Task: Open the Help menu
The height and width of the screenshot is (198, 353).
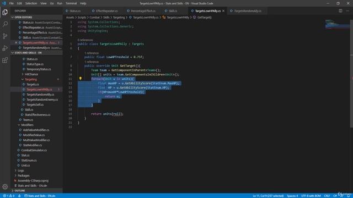Action: 83,3
